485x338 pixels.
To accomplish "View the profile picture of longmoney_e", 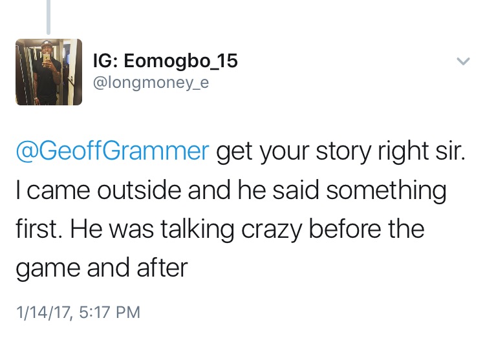I will coord(49,72).
